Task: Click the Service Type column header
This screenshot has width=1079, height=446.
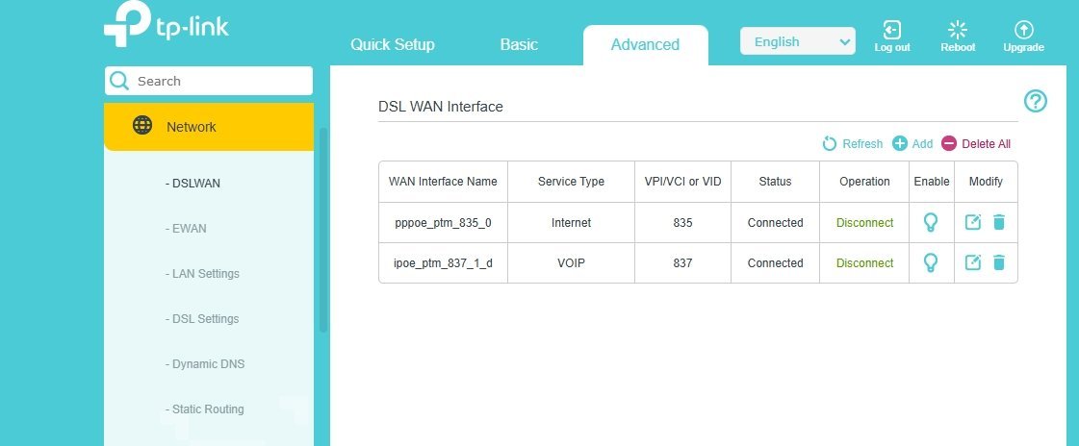Action: 571,182
